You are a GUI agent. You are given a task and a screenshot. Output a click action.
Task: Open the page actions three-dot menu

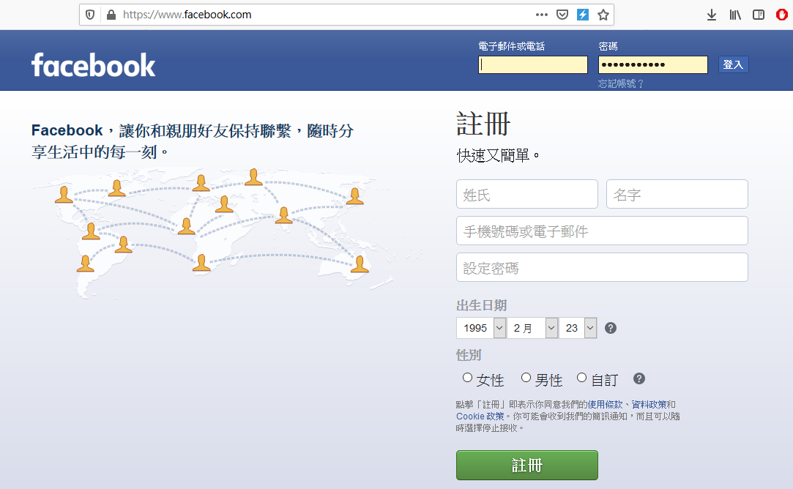(x=542, y=15)
